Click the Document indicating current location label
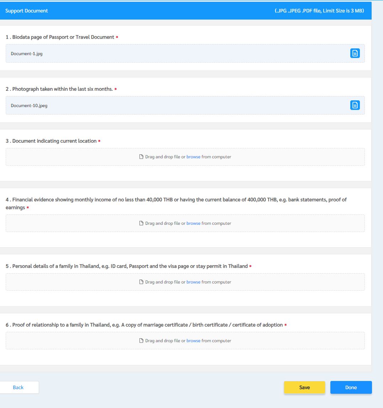 (51, 141)
